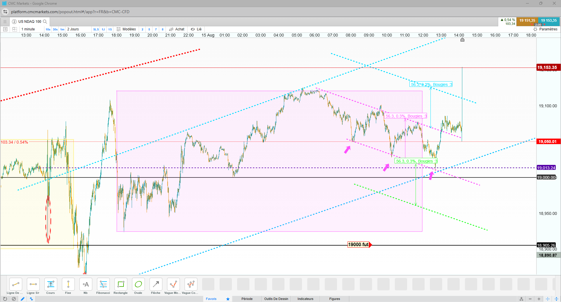Click the 19,050.01 red price level label

click(x=548, y=141)
